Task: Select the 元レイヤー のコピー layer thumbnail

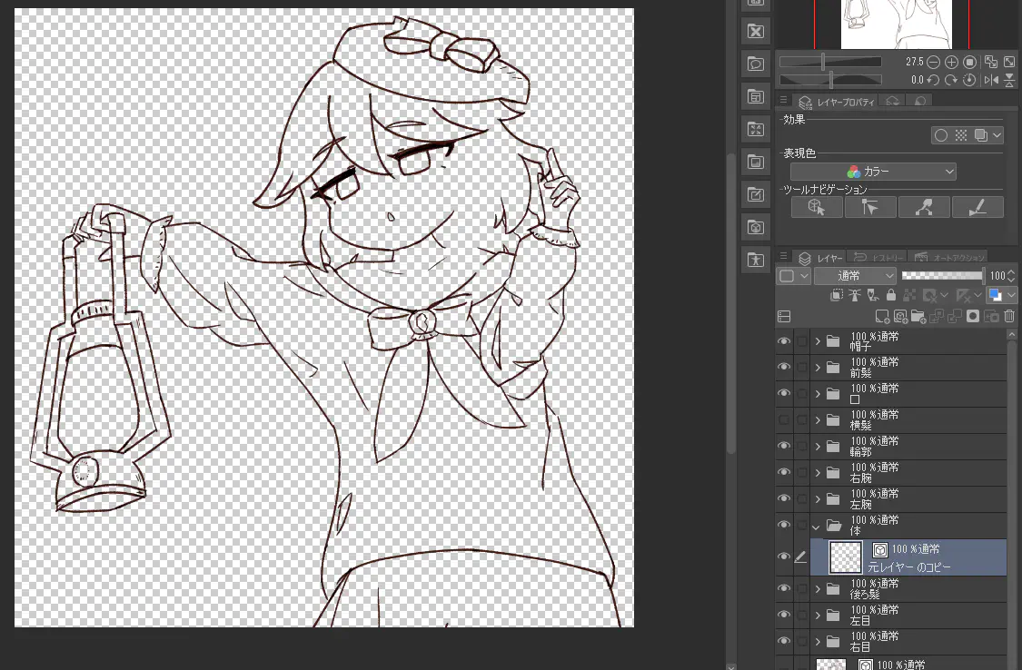Action: [x=846, y=557]
